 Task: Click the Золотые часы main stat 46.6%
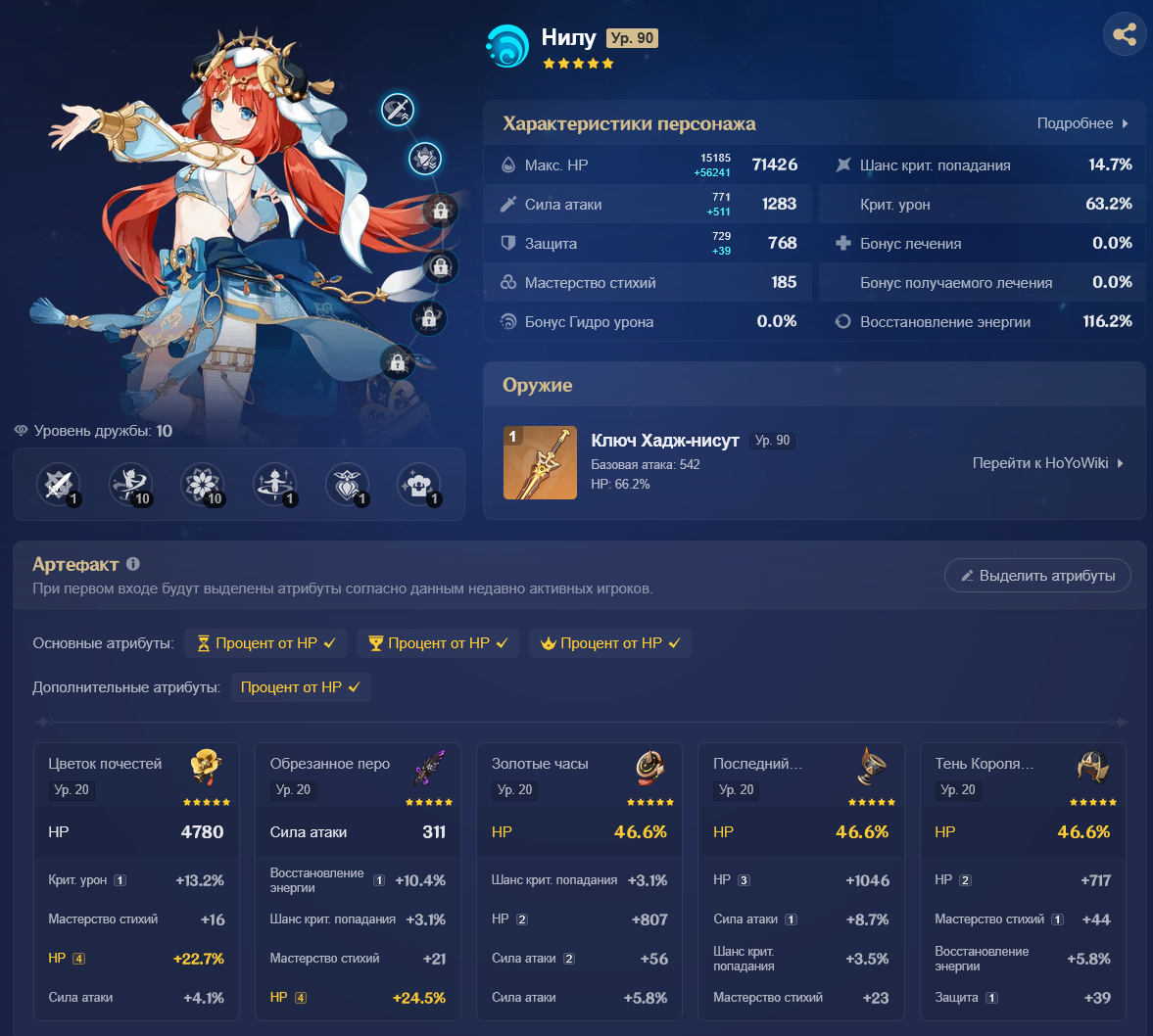pyautogui.click(x=641, y=831)
